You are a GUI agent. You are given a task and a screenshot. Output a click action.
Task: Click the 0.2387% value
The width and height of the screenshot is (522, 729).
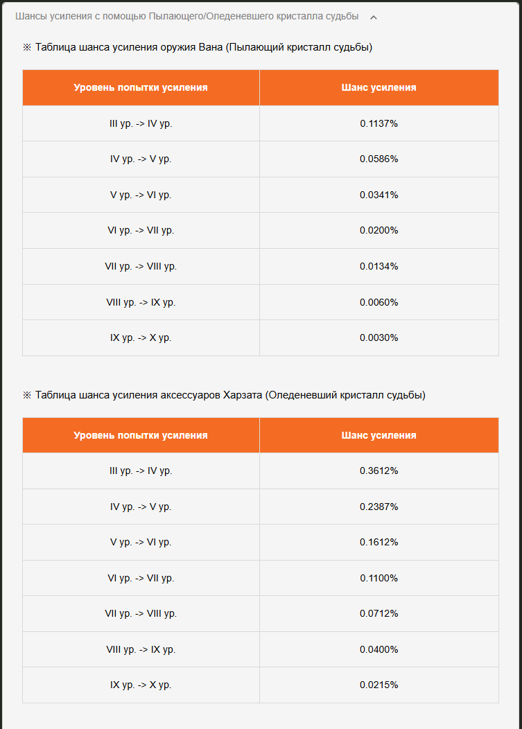point(379,507)
